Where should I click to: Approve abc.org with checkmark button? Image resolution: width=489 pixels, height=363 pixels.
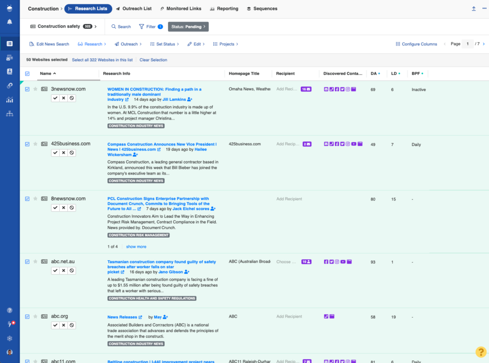(x=55, y=325)
